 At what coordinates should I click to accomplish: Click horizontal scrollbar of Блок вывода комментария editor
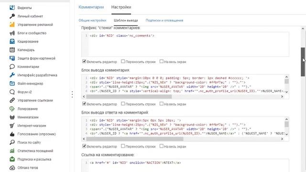pos(129,97)
